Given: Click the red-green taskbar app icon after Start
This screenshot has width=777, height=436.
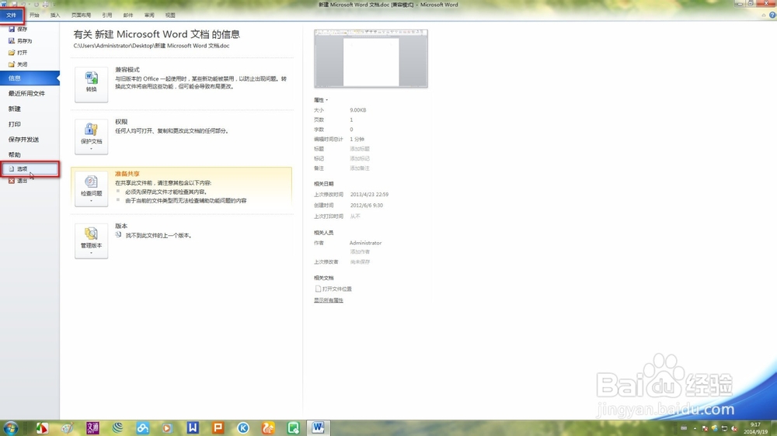Looking at the screenshot, I should pos(42,427).
